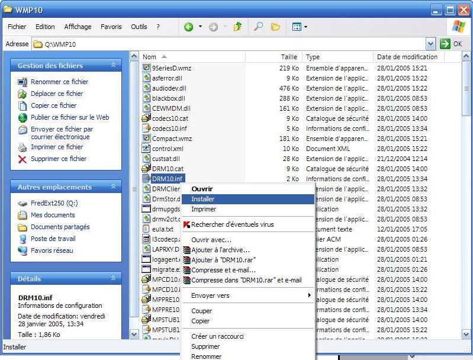Collapse the Gestion des fichiers panel
This screenshot has height=360, width=473.
click(114, 65)
